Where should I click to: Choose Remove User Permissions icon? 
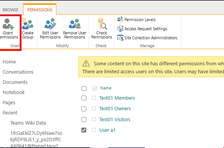[x=75, y=23]
